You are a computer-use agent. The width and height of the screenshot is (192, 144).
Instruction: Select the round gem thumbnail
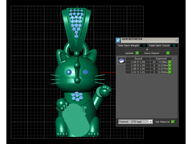(121, 60)
